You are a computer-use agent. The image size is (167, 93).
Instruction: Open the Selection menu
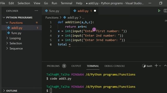point(24,3)
